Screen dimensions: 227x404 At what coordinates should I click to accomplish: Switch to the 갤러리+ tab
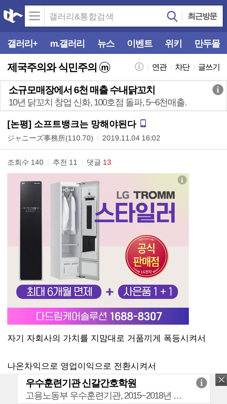pyautogui.click(x=23, y=44)
